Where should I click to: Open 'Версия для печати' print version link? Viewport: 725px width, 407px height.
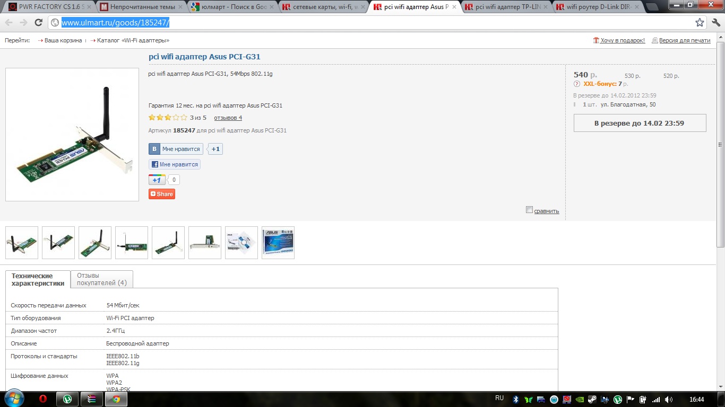(x=684, y=40)
